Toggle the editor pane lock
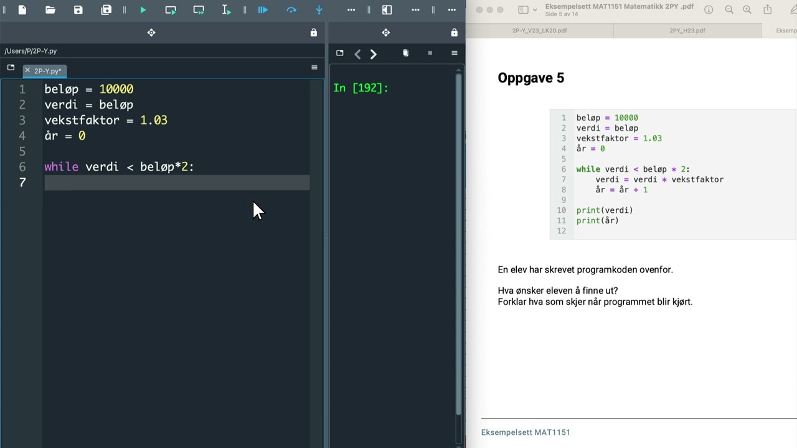This screenshot has width=797, height=448. click(x=314, y=32)
